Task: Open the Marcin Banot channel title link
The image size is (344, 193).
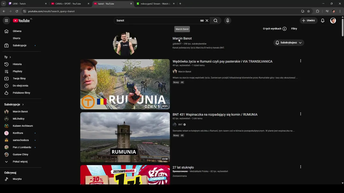Action: 182,38
